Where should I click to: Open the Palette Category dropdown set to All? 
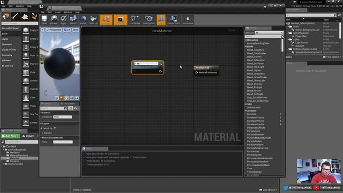tap(269, 33)
